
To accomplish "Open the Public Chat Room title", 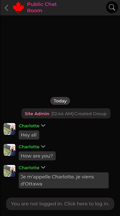I will (42, 8).
